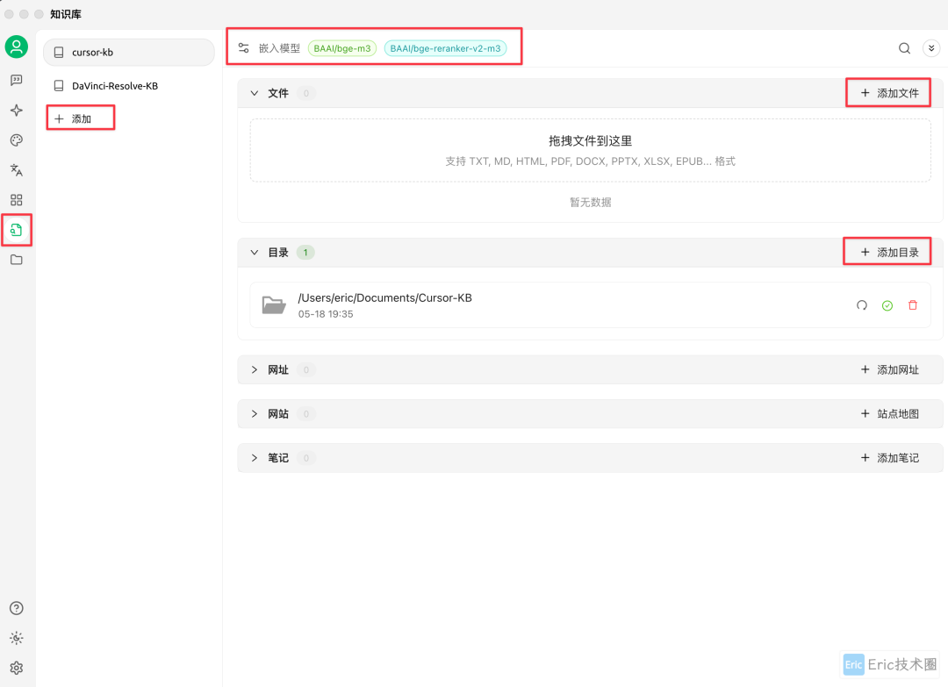The width and height of the screenshot is (948, 687).
Task: Open the help docs question icon
Action: (x=17, y=608)
